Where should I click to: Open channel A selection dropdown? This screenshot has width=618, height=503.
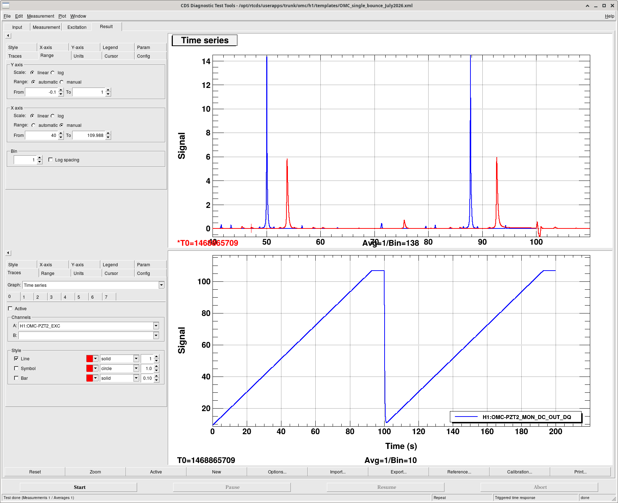[156, 326]
